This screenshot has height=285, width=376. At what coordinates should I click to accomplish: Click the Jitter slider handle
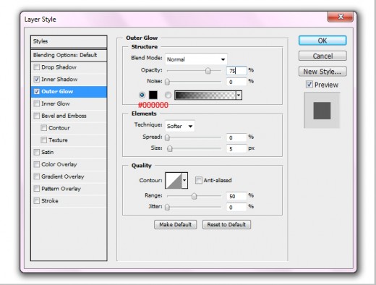167,207
